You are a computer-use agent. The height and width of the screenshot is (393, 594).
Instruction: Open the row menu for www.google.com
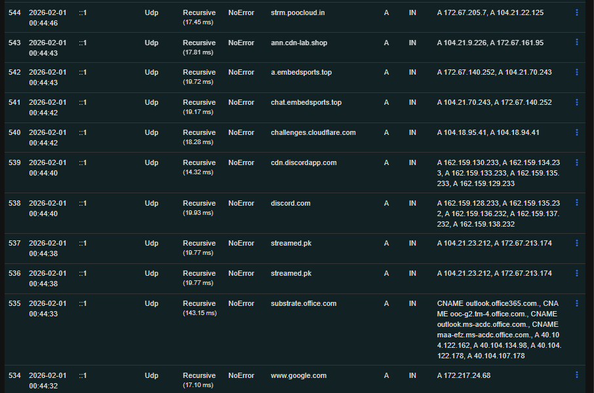(576, 375)
